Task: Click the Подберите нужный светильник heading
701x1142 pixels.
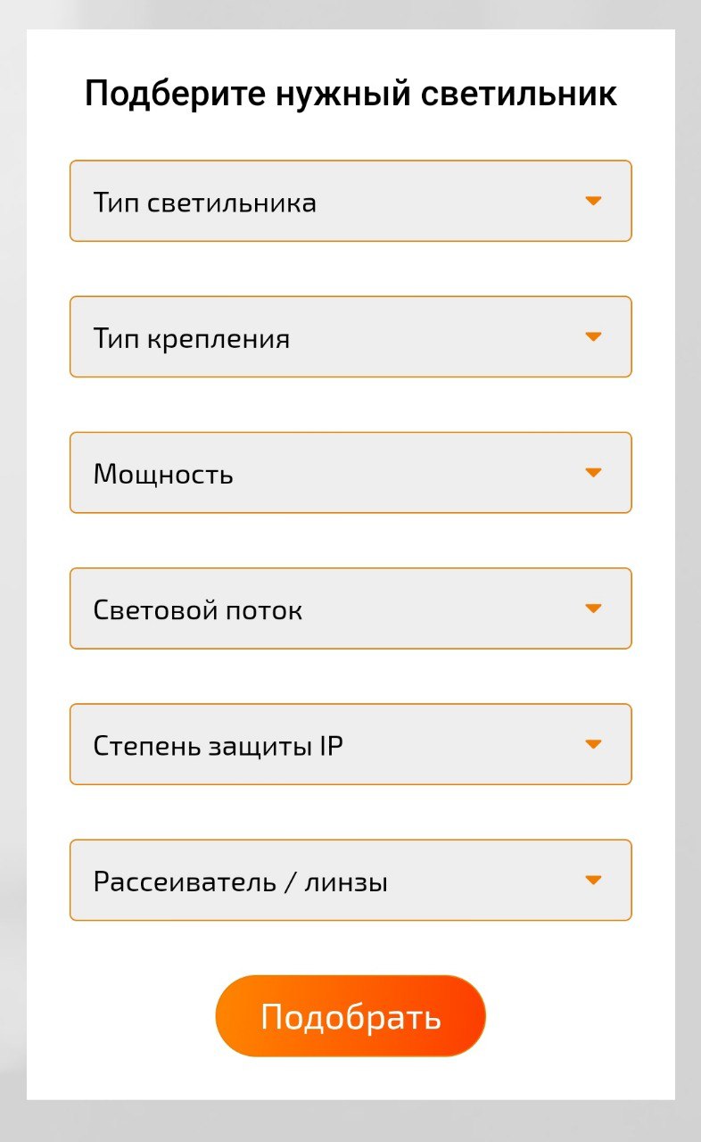Action: [x=350, y=94]
